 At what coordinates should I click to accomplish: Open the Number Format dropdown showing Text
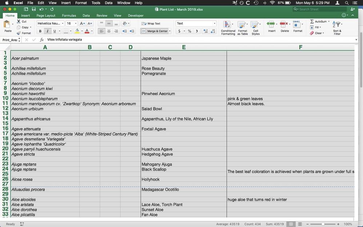pyautogui.click(x=195, y=23)
